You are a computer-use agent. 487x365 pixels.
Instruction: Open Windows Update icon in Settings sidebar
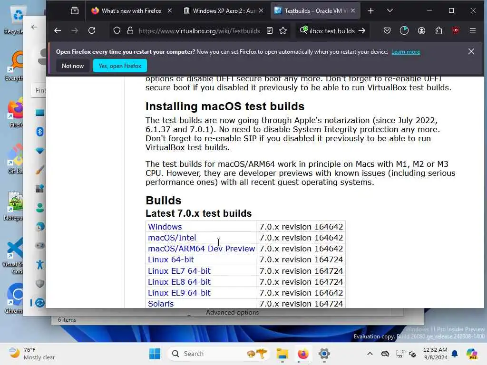40,303
